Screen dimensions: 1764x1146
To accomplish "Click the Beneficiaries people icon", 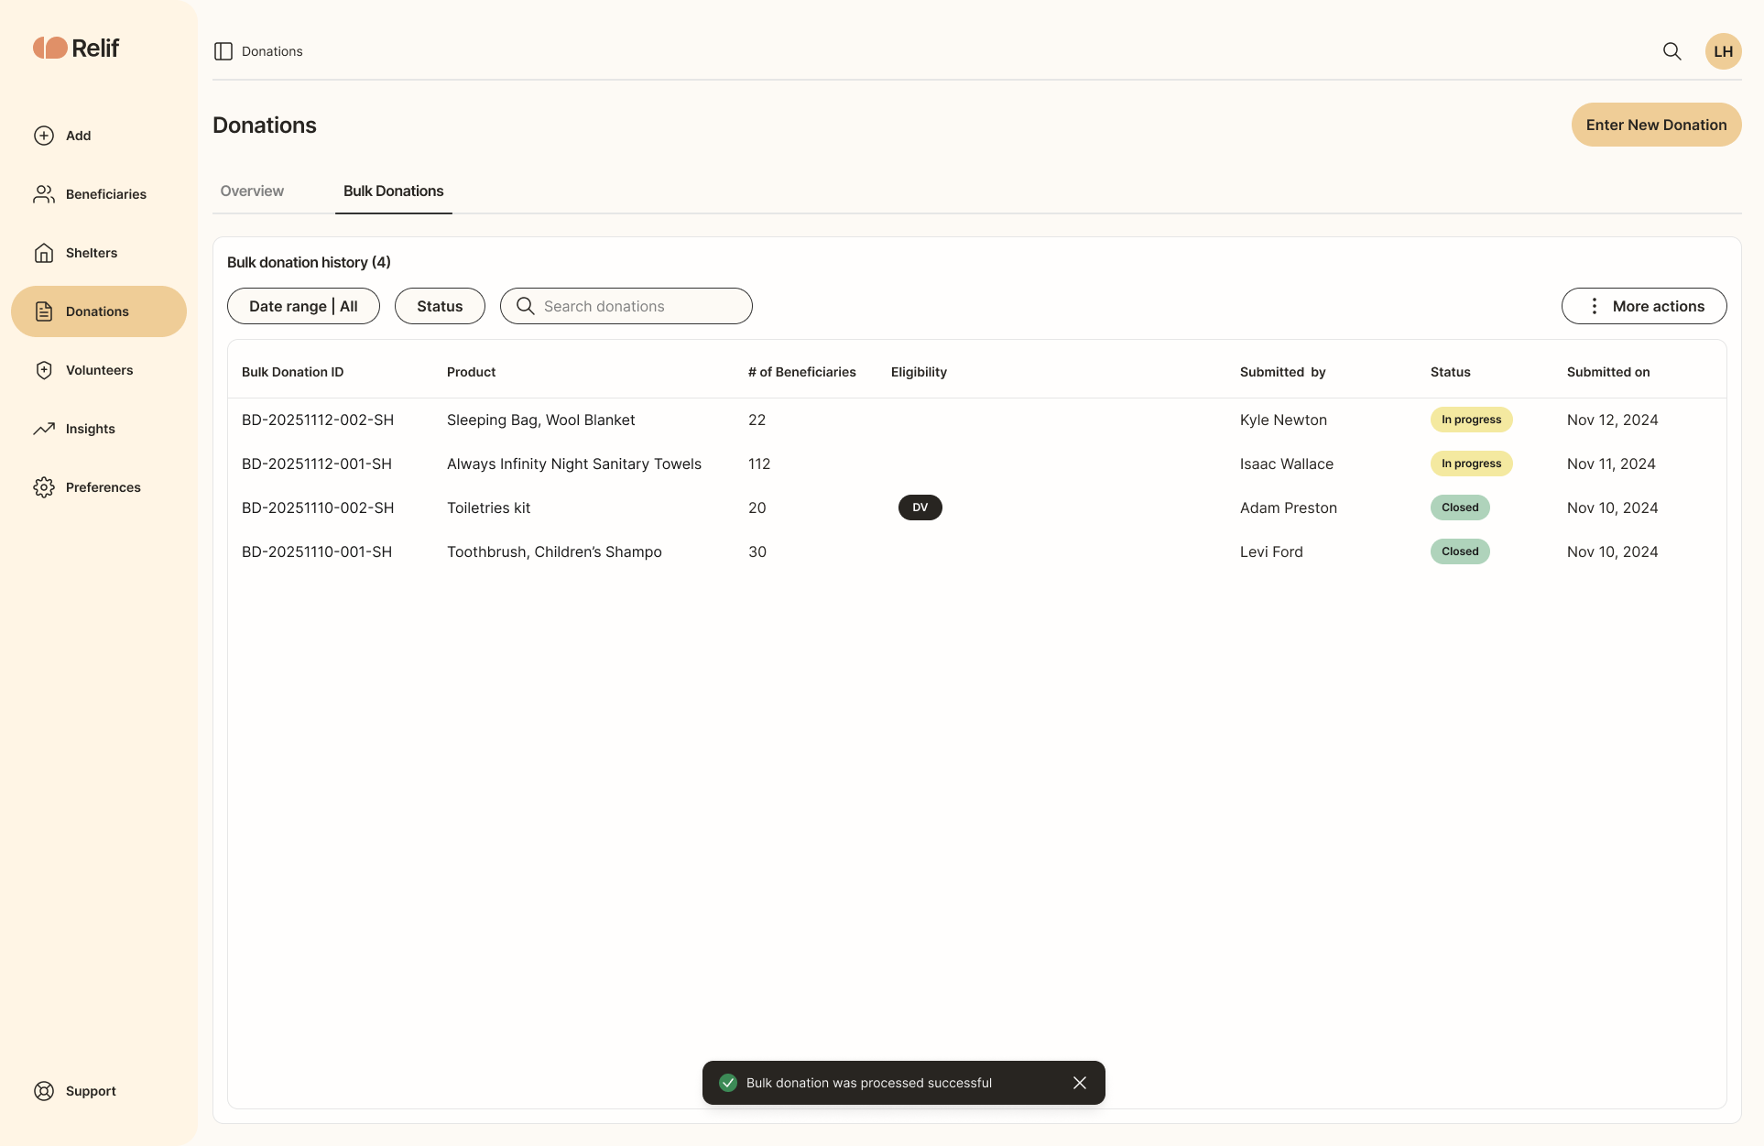I will pyautogui.click(x=44, y=194).
